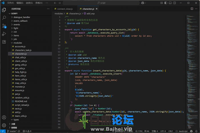Open the errors and warnings status item
This screenshot has height=133, width=200.
27,131
